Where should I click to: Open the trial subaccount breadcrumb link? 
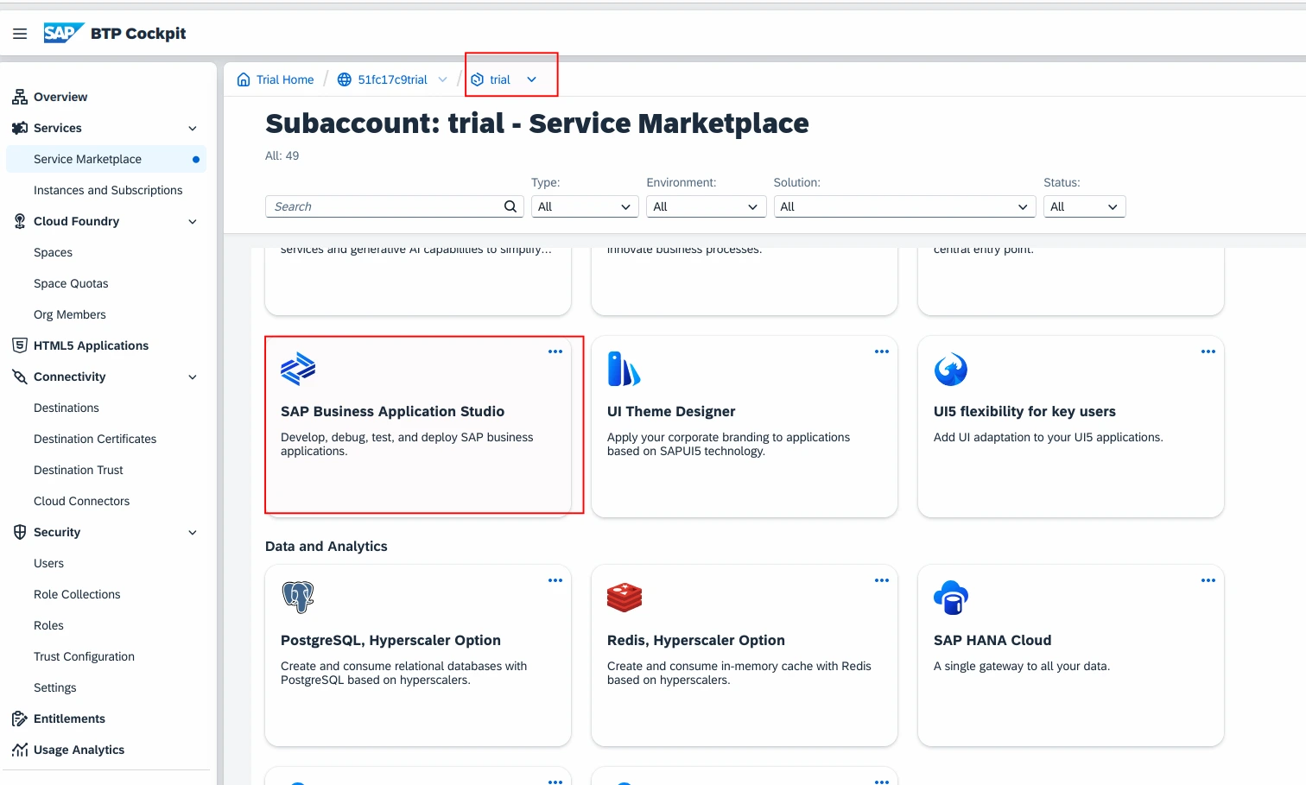coord(500,79)
